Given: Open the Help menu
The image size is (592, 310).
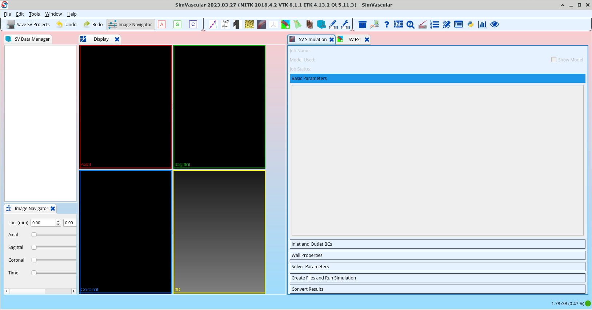Looking at the screenshot, I should pos(72,14).
